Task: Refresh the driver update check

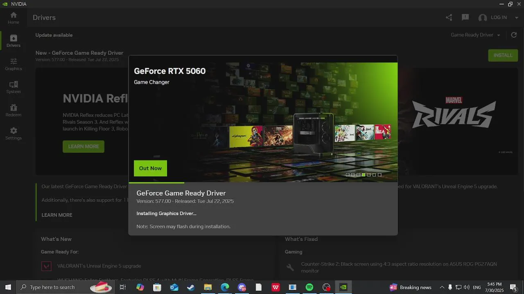Action: coord(514,35)
